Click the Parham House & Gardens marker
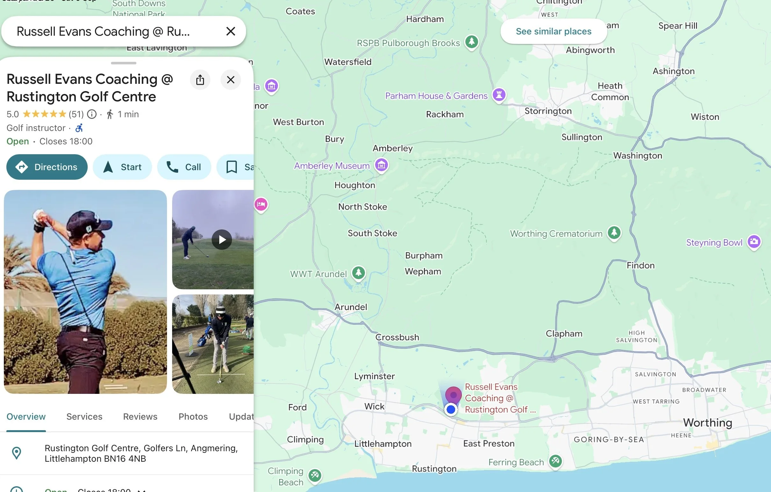The width and height of the screenshot is (771, 492). click(x=499, y=95)
